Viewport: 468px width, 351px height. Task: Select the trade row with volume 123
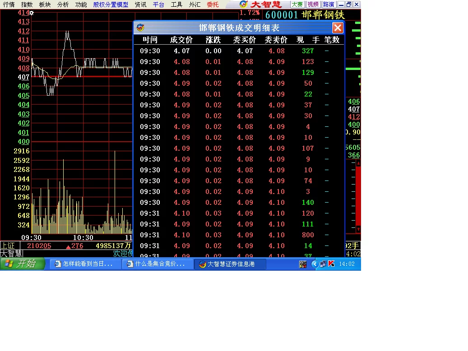point(239,62)
